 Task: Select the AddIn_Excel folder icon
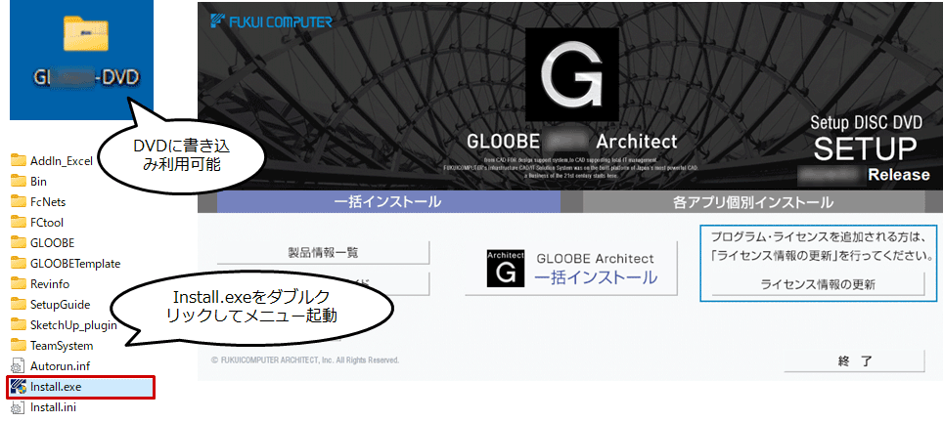tap(20, 160)
